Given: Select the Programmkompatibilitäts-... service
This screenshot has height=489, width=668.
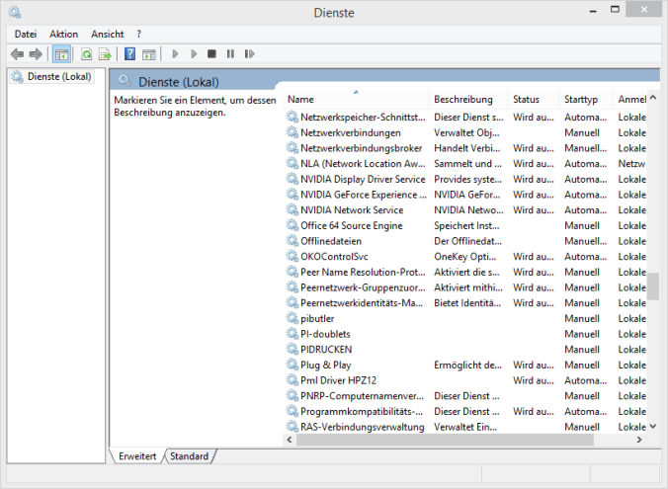Looking at the screenshot, I should tap(362, 412).
